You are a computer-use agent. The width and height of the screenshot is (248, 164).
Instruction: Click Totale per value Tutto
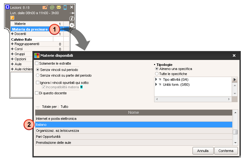coord(64,107)
